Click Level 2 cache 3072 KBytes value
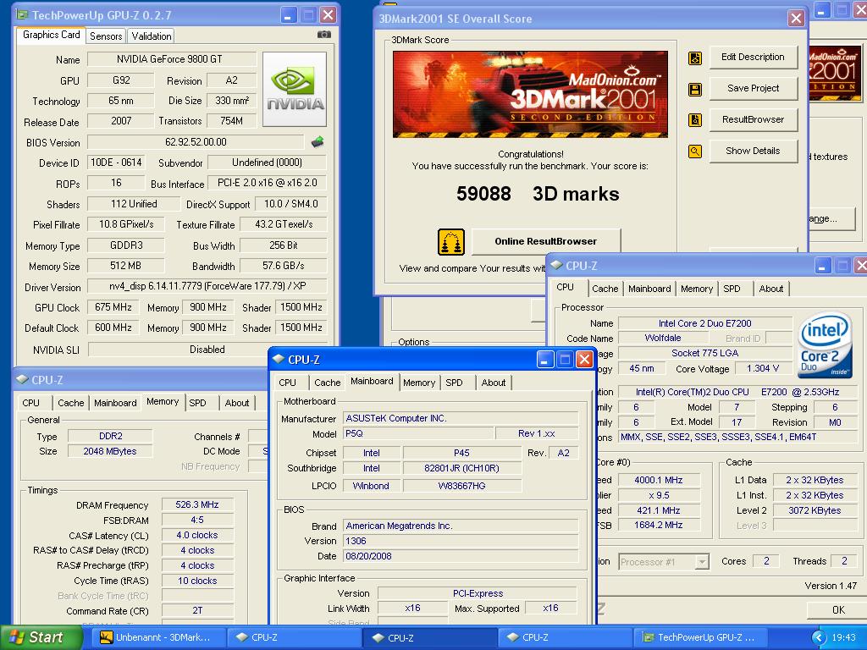The image size is (867, 650). tap(815, 510)
